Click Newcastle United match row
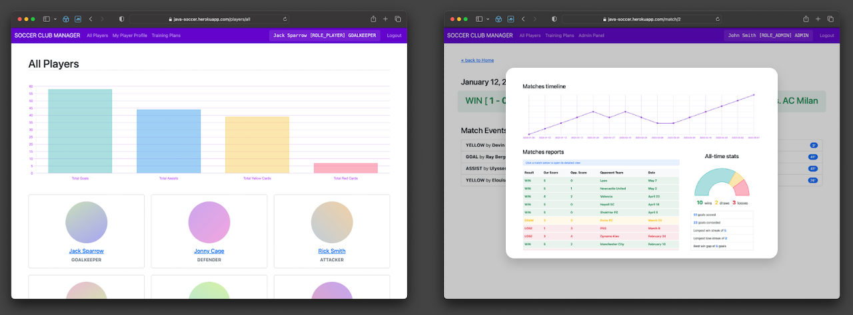853x315 pixels. [600, 188]
